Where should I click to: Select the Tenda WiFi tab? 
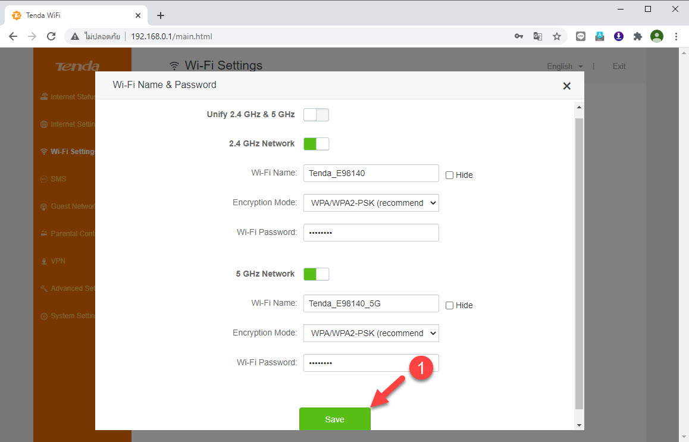pyautogui.click(x=75, y=15)
